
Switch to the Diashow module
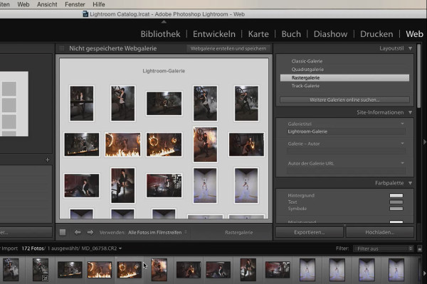tap(331, 34)
